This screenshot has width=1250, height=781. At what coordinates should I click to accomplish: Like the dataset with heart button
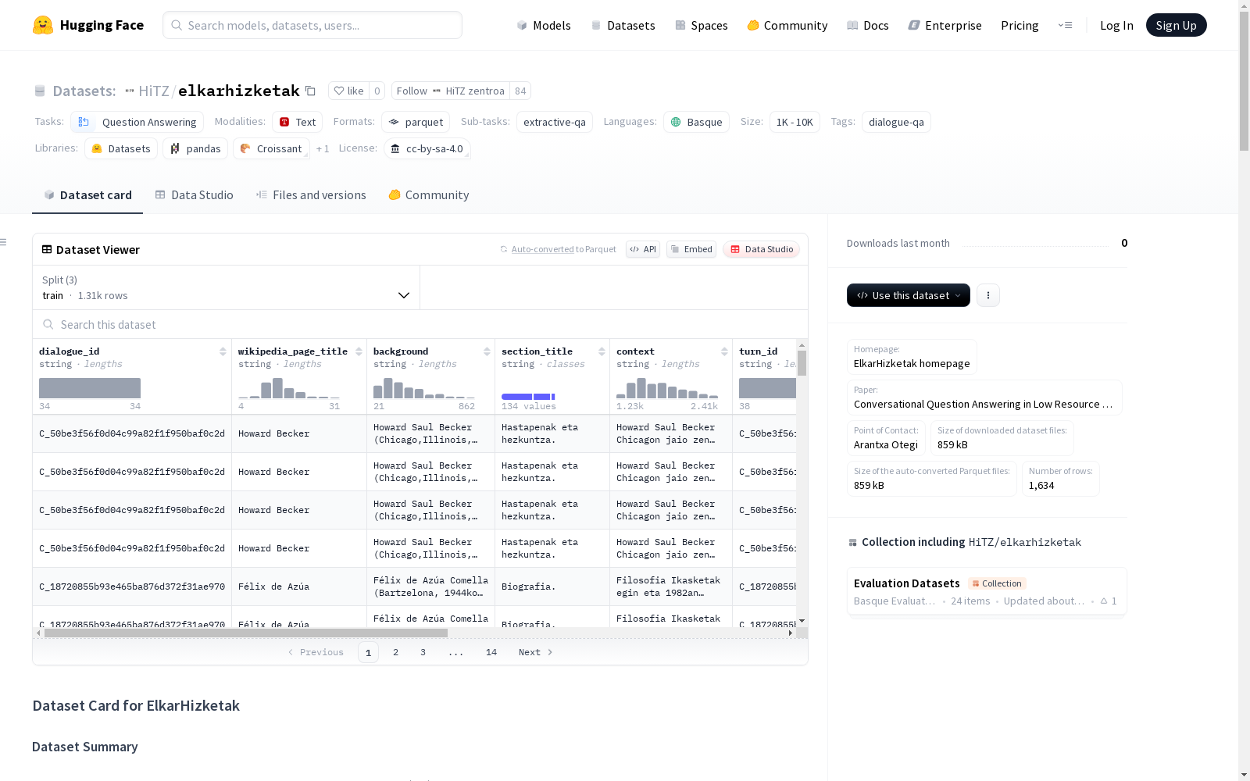[348, 91]
